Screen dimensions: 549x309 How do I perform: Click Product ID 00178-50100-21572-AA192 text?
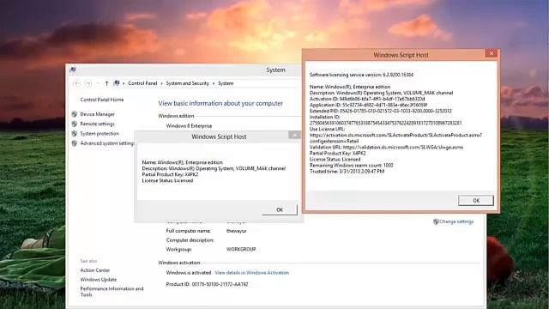(207, 284)
